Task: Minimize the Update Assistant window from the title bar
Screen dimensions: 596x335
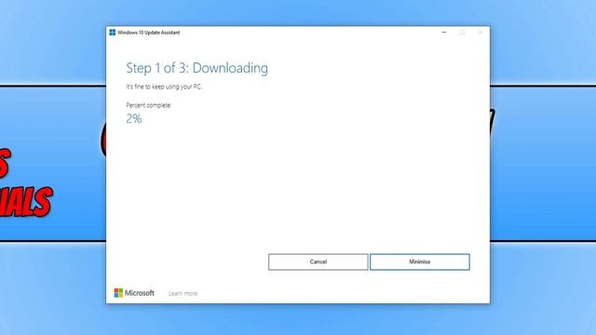Action: 444,33
